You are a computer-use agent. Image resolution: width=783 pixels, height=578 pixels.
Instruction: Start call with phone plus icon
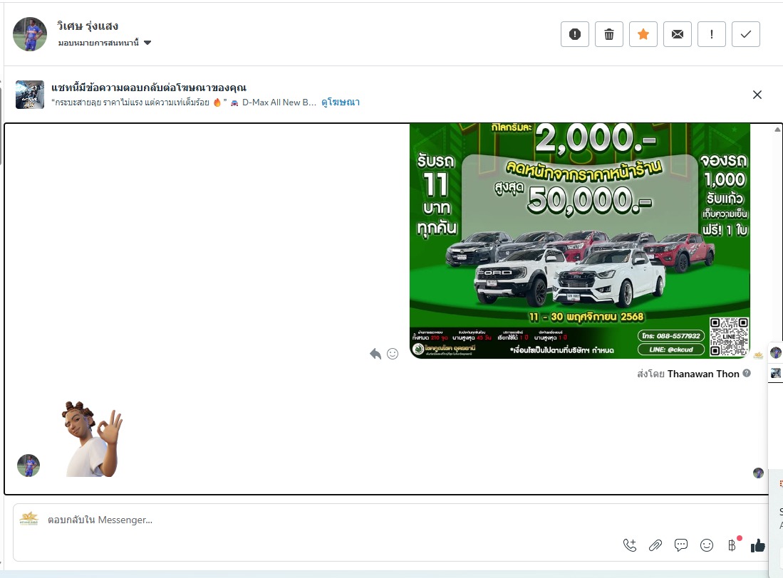(630, 545)
